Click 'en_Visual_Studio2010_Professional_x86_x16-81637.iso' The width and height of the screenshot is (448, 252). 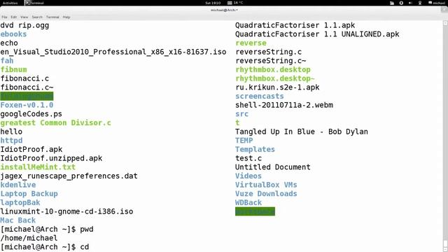click(x=113, y=52)
